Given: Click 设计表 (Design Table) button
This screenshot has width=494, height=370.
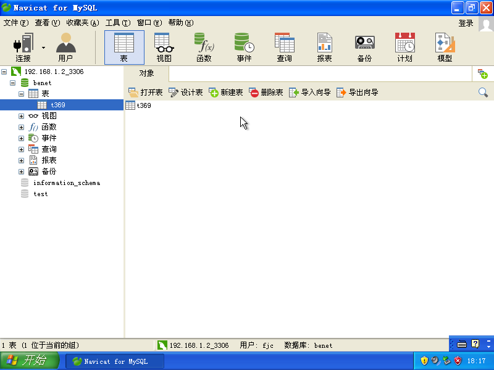Looking at the screenshot, I should coord(186,92).
